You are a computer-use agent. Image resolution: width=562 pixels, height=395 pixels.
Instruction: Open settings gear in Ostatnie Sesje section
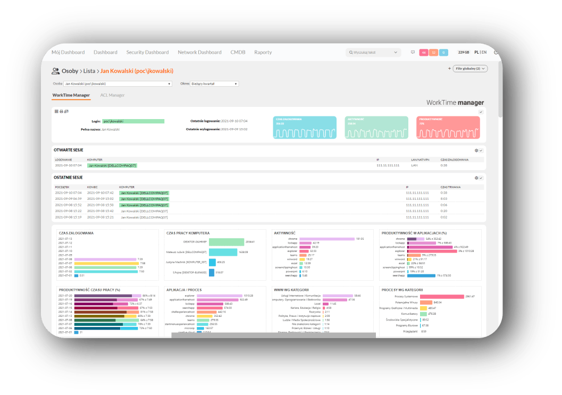coord(476,178)
